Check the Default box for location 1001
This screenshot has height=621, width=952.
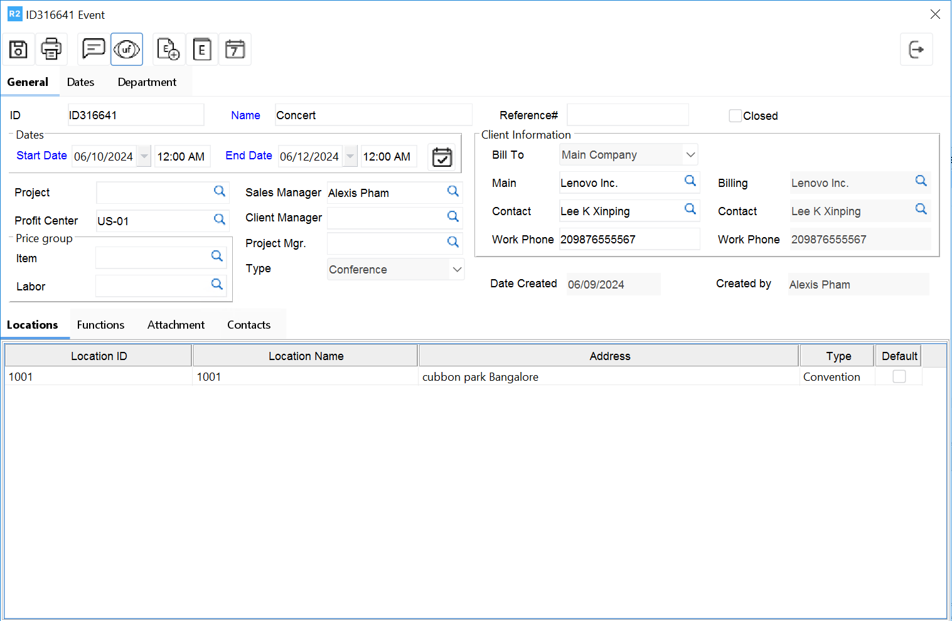click(899, 376)
